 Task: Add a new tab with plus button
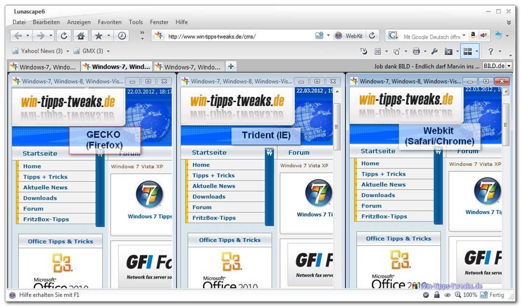click(231, 67)
